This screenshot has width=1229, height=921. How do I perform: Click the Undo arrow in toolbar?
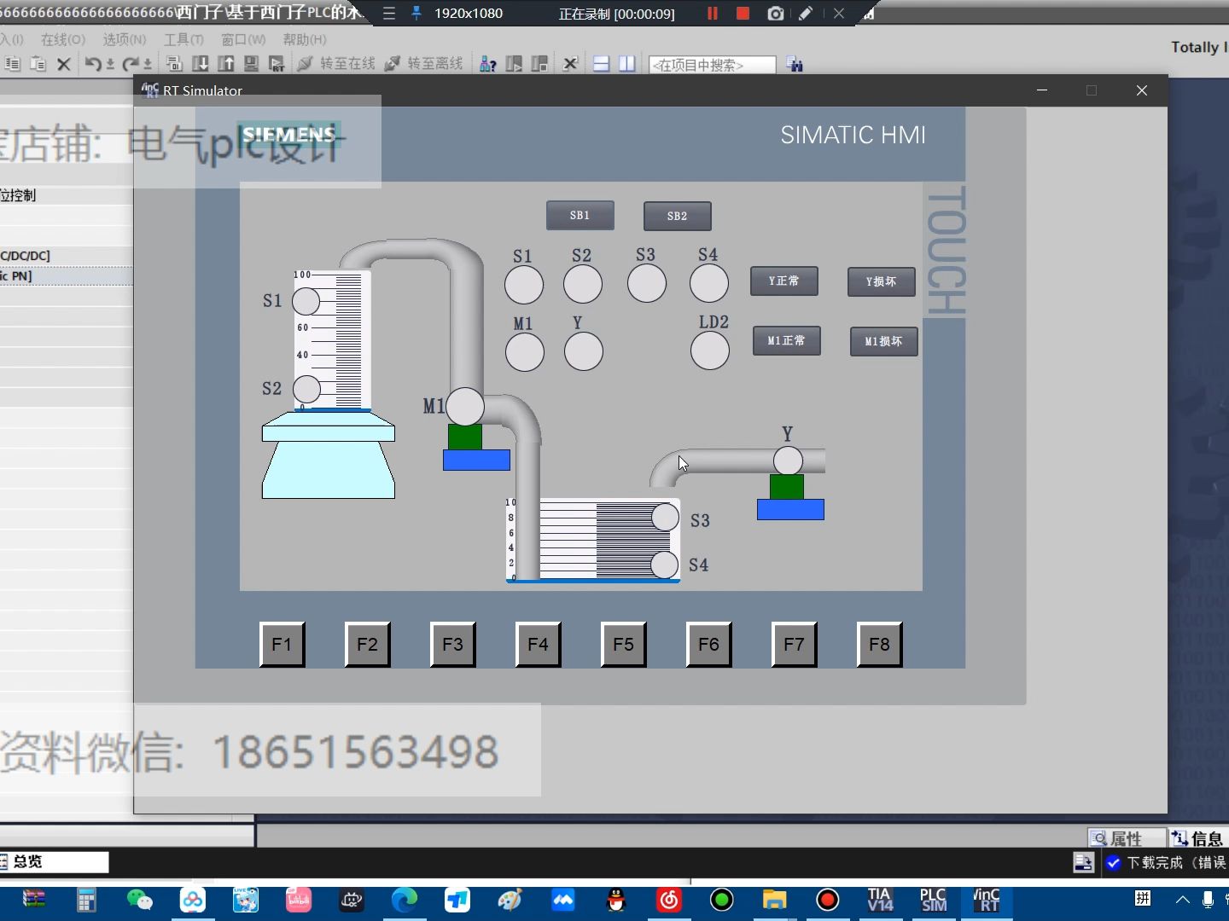click(93, 64)
